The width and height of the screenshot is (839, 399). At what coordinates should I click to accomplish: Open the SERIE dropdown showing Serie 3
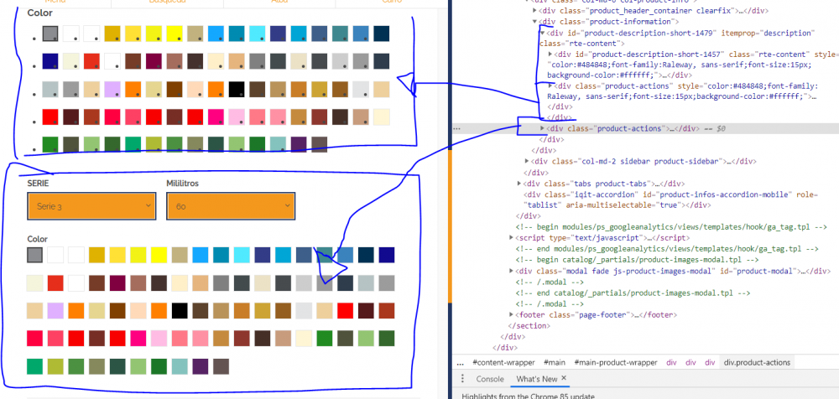tap(91, 206)
